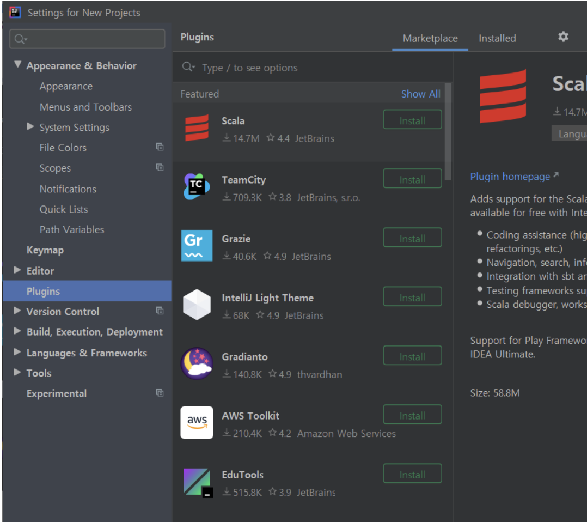Expand Build, Execution, Deployment arrow
Image resolution: width=587 pixels, height=522 pixels.
point(17,331)
